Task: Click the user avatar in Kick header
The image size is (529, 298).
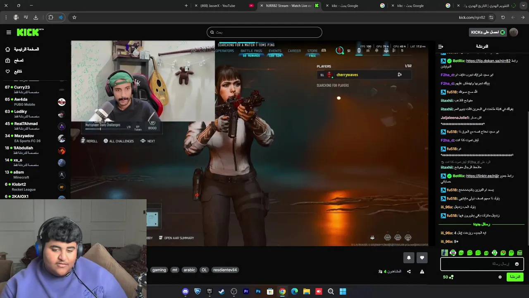Action: [514, 32]
